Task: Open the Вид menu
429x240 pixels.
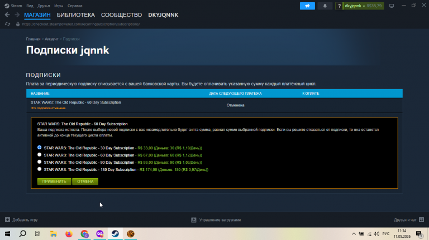Action: click(x=30, y=6)
